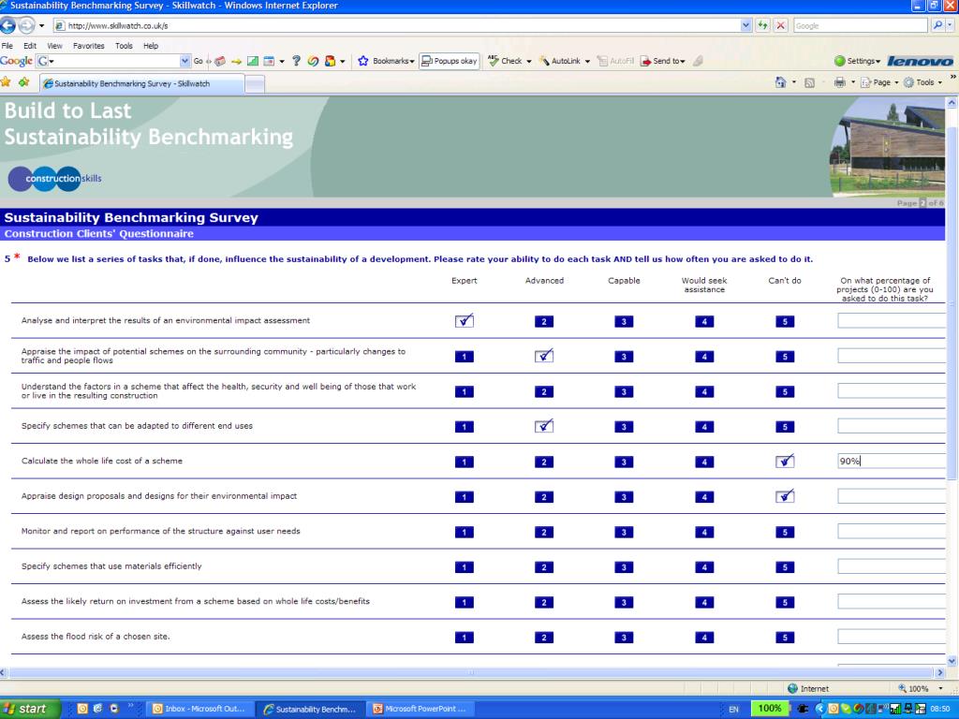Refresh the page with the green arrows icon
The height and width of the screenshot is (719, 959).
[x=762, y=25]
